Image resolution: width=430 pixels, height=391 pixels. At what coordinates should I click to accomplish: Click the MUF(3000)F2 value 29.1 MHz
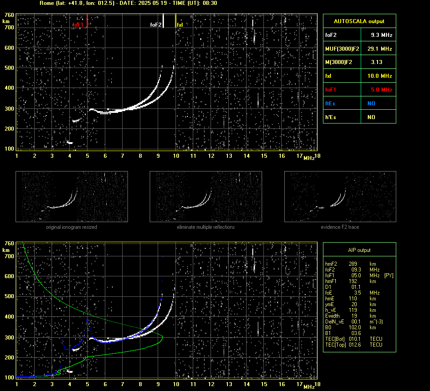(x=379, y=49)
